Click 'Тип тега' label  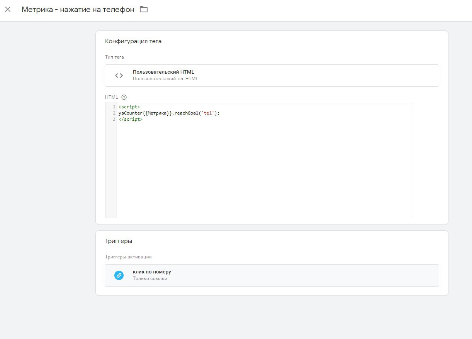(114, 57)
